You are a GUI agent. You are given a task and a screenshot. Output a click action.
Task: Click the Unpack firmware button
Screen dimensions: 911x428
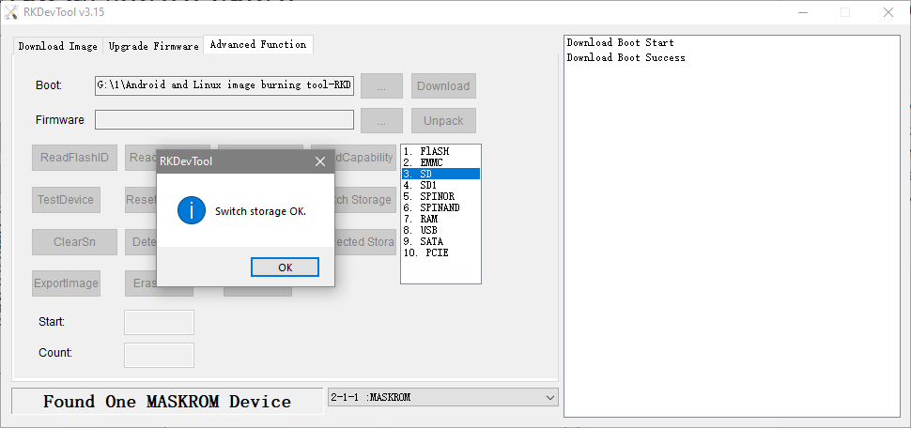(443, 121)
